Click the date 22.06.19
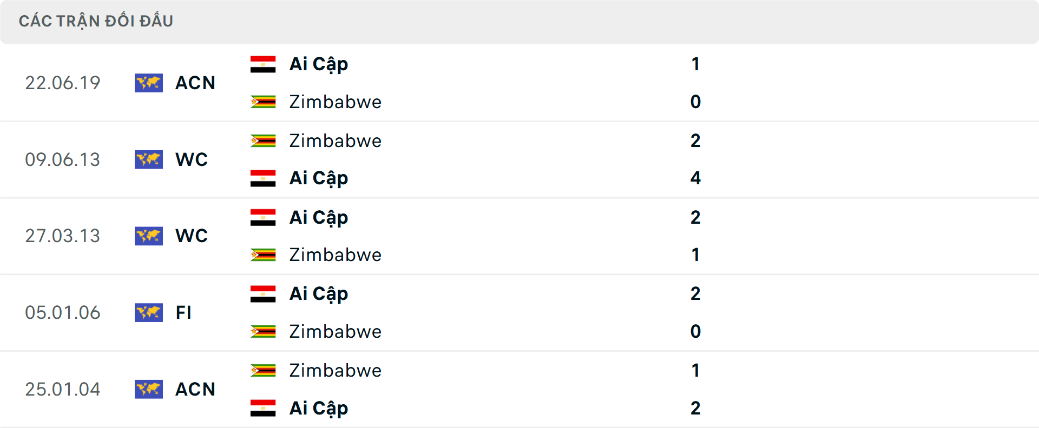1039x428 pixels. click(x=63, y=83)
